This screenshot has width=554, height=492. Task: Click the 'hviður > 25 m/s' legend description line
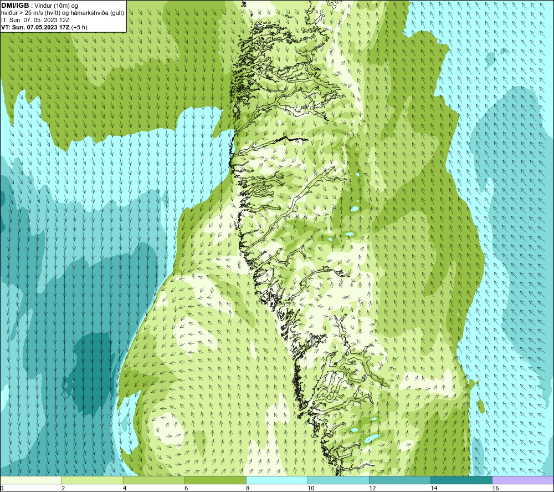(x=63, y=13)
